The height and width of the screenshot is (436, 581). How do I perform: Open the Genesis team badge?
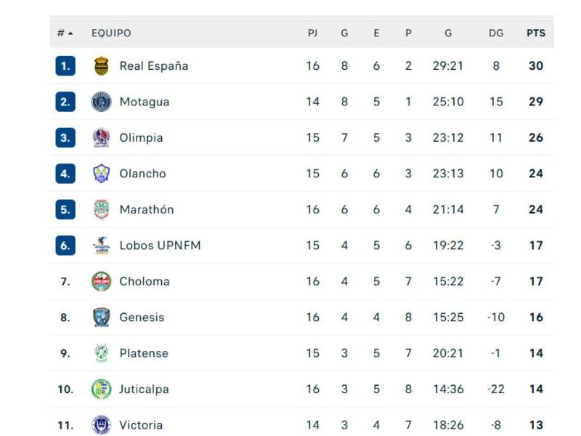pyautogui.click(x=102, y=317)
